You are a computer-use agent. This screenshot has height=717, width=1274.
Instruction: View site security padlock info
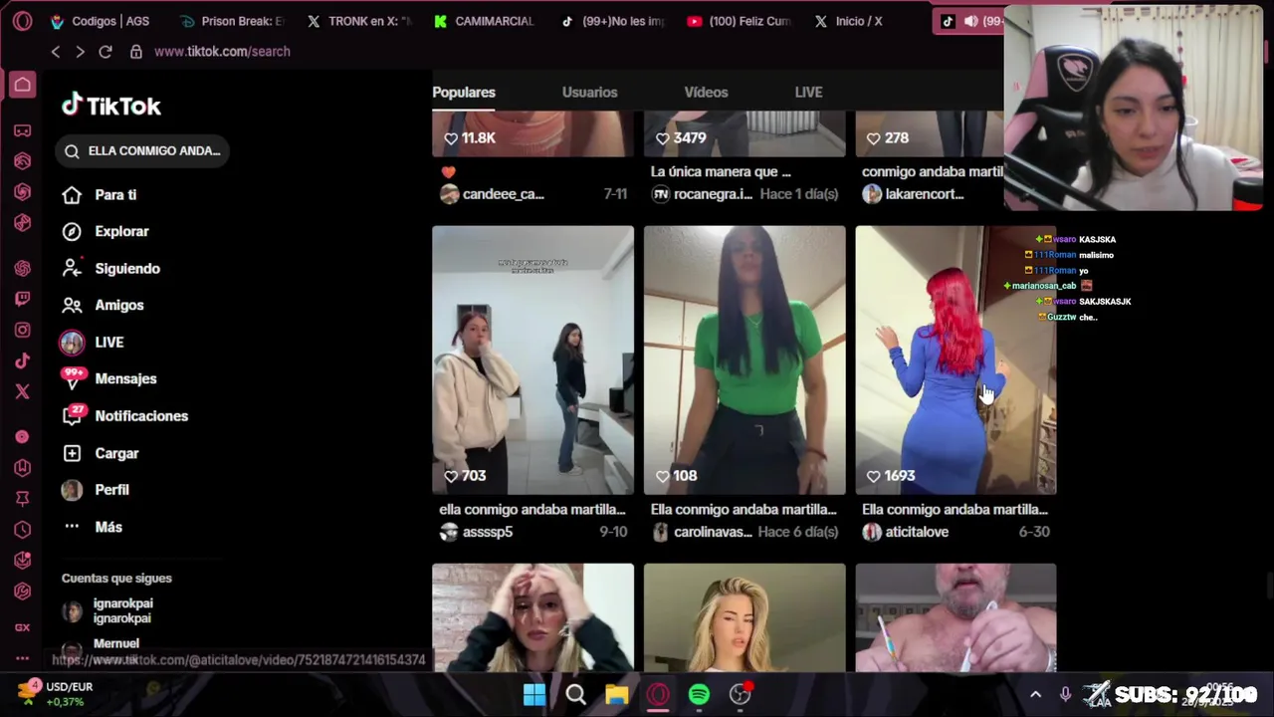tap(136, 52)
